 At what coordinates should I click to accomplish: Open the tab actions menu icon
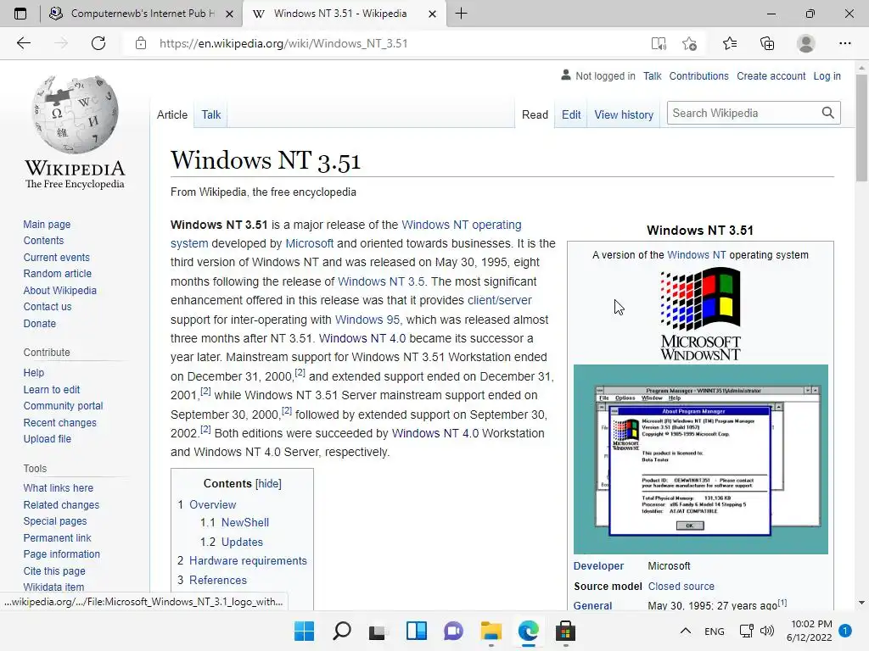click(20, 14)
